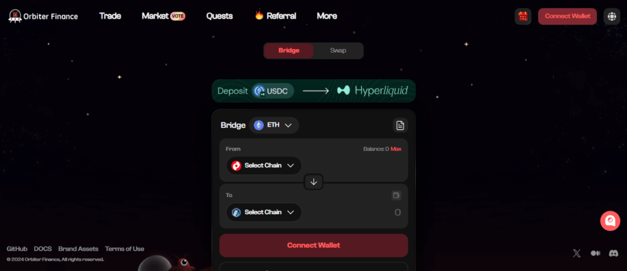Image resolution: width=627 pixels, height=271 pixels.
Task: Open the X social link icon
Action: tap(576, 253)
